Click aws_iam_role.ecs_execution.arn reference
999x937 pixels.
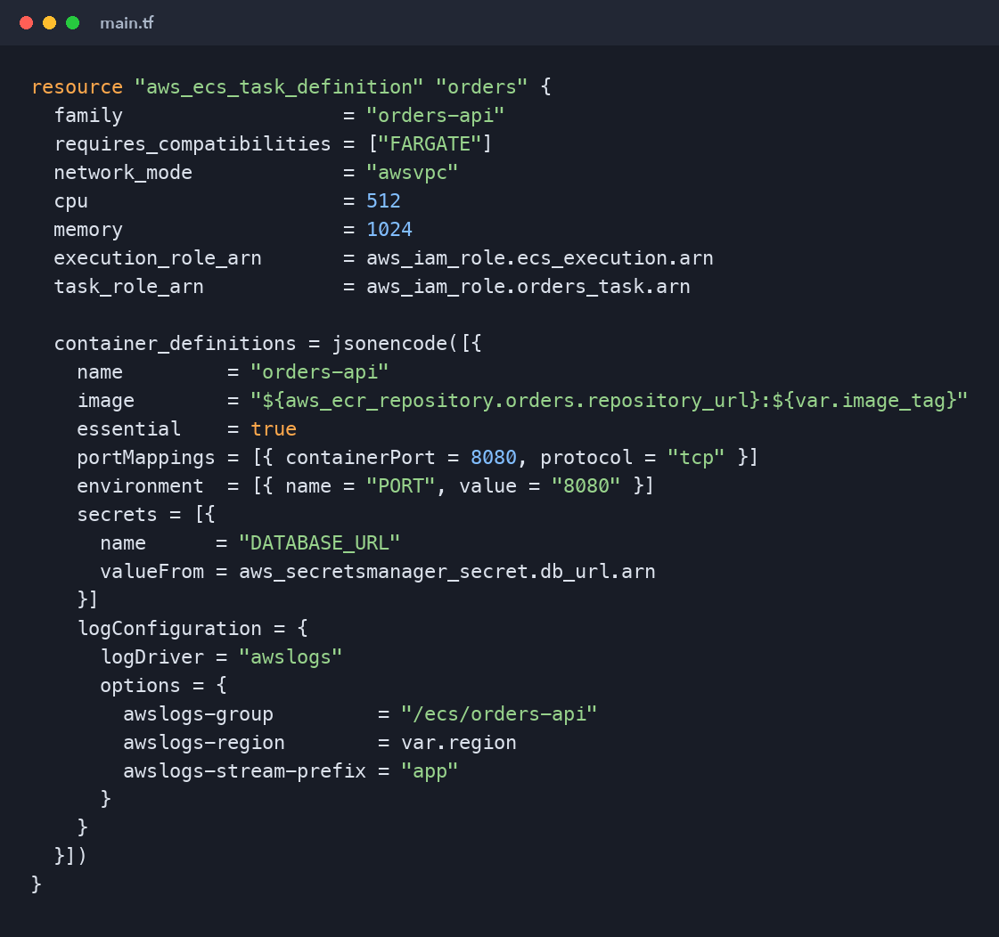pos(540,258)
